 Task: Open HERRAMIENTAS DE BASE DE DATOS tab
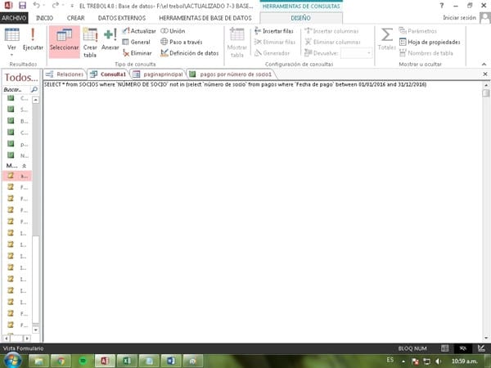tap(205, 18)
